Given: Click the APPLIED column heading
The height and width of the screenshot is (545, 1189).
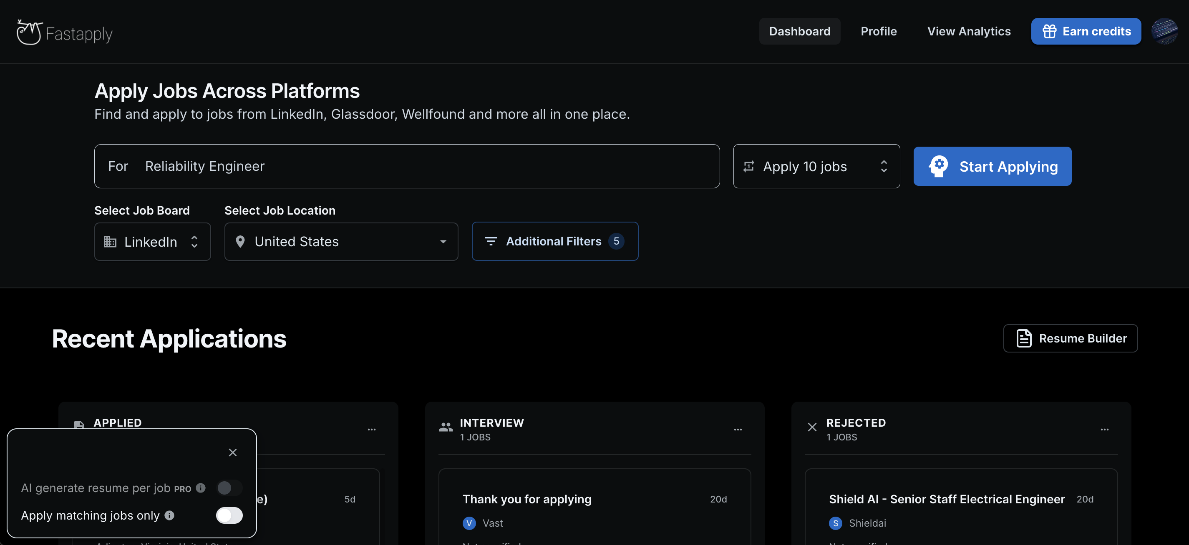Looking at the screenshot, I should pyautogui.click(x=118, y=423).
